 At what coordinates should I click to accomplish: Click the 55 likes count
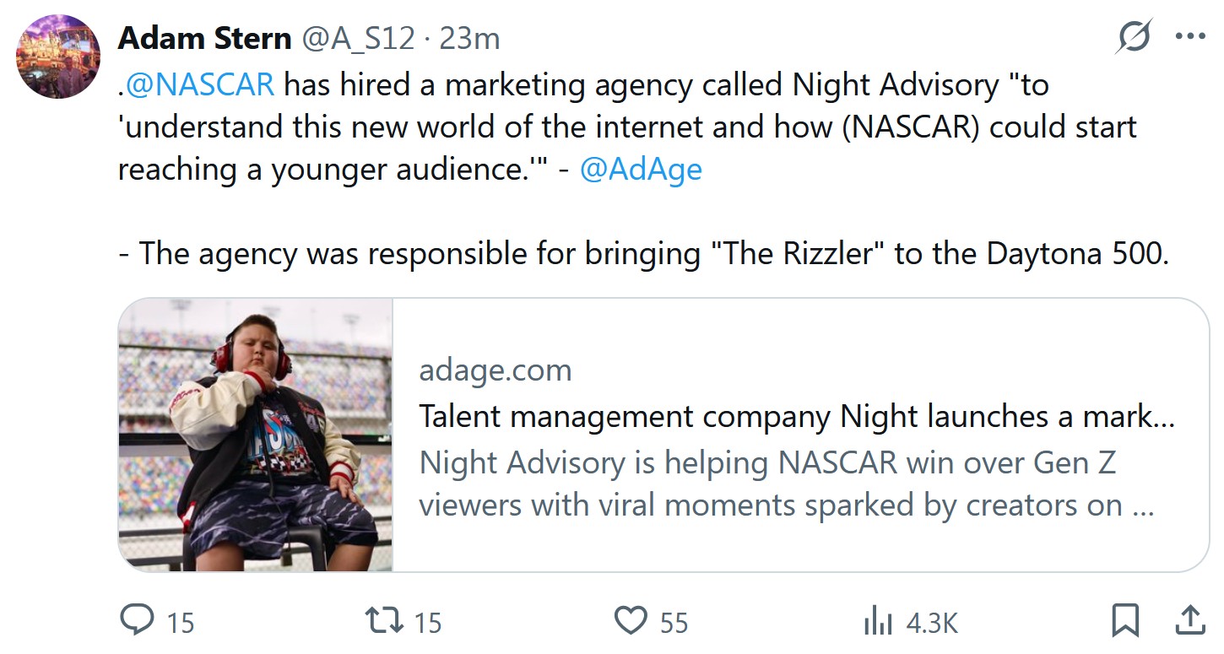pos(674,623)
